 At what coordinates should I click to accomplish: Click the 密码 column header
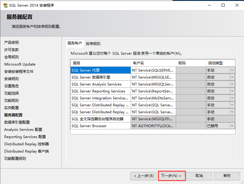(x=191, y=63)
